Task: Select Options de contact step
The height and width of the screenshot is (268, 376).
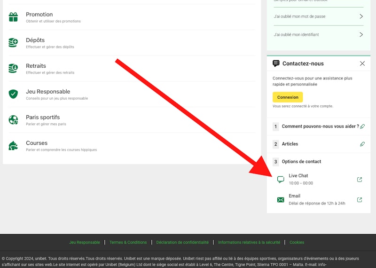Action: click(301, 162)
